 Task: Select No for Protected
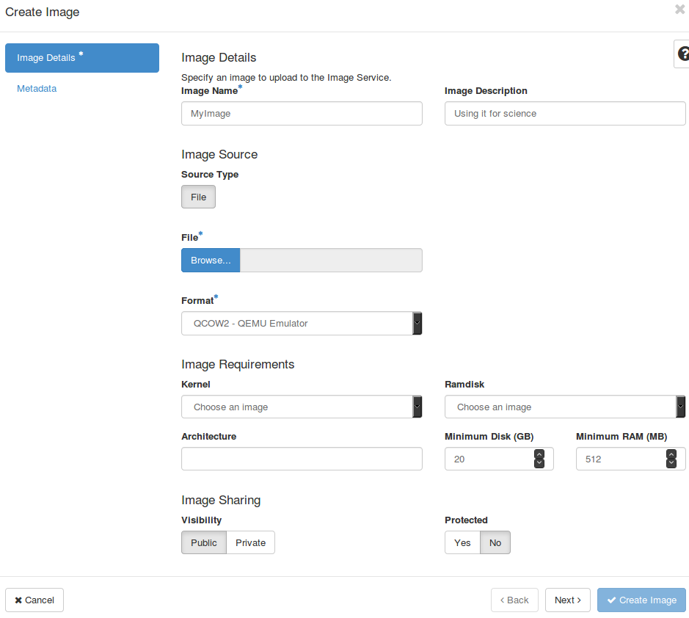[495, 542]
